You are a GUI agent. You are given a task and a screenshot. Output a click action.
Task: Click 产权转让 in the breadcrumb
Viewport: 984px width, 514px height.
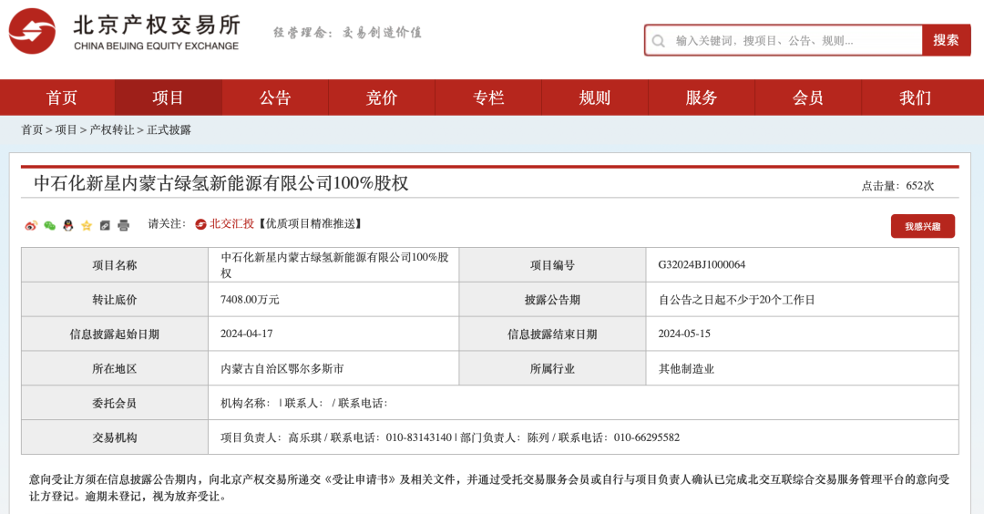[111, 130]
